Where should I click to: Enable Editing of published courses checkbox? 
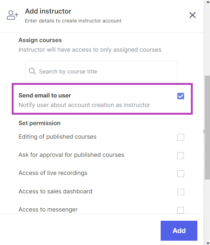point(181,137)
